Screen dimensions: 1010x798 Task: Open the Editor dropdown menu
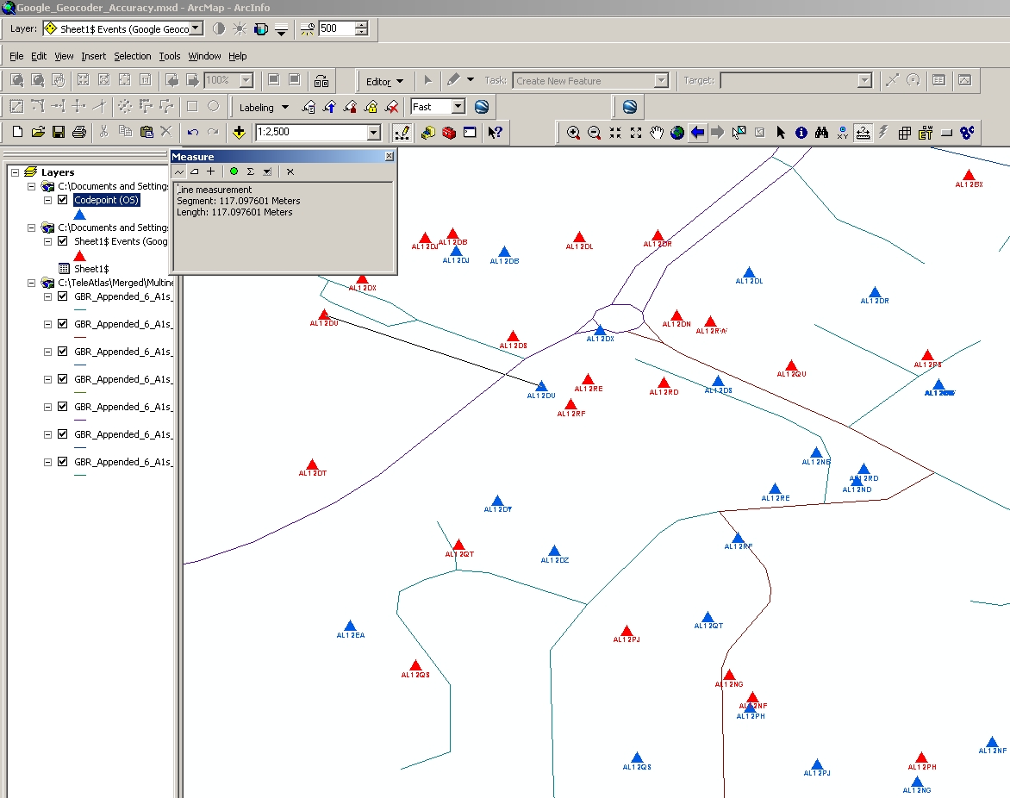point(384,81)
